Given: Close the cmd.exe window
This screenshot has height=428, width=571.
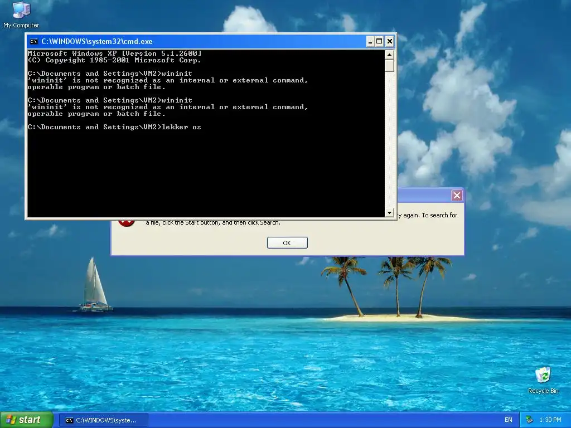Looking at the screenshot, I should coord(390,41).
